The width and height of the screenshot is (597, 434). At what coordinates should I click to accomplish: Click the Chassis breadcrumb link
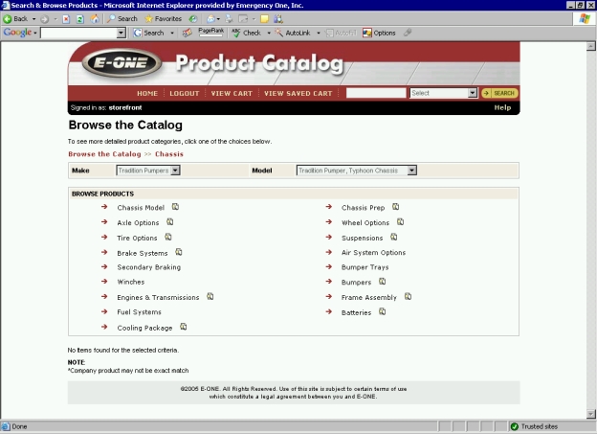pos(169,154)
